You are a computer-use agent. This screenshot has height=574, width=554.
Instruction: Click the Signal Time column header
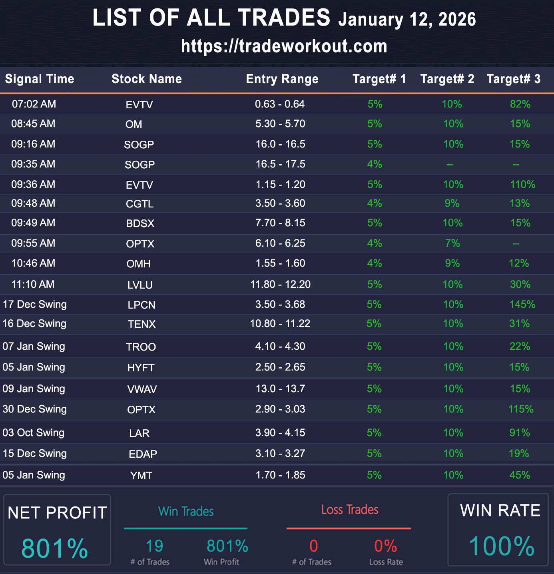pos(40,79)
